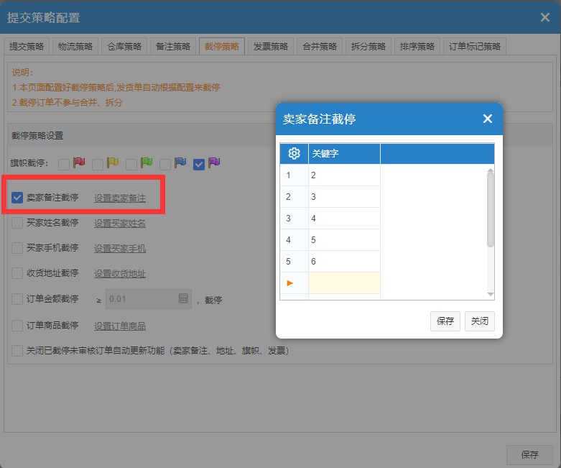Click the purple flag icon
The image size is (561, 468).
pos(214,162)
